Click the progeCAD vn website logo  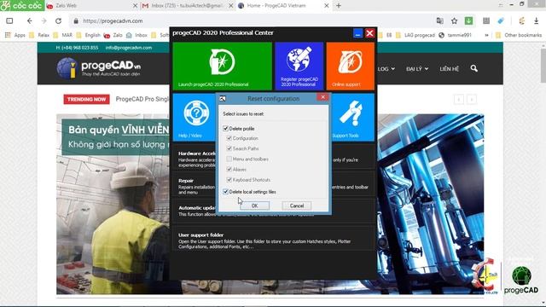(99, 68)
